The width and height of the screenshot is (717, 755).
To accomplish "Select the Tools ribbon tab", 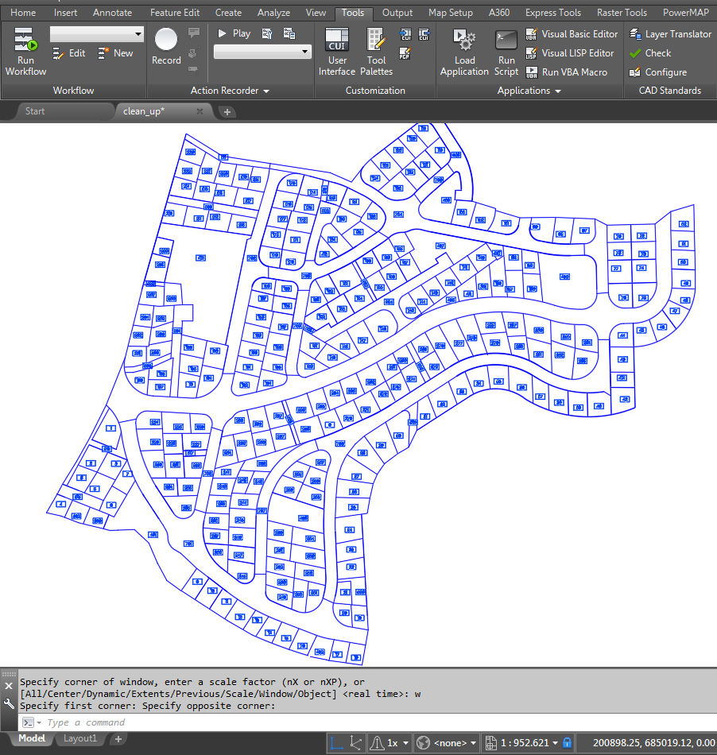I will pos(353,13).
